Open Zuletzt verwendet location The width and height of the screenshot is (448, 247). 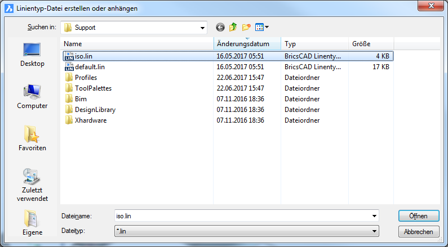[32, 185]
